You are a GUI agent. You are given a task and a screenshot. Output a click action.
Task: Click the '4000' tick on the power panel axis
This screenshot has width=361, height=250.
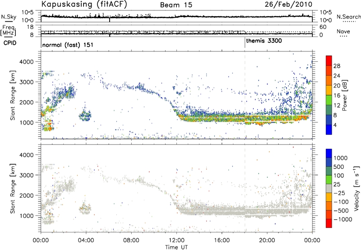click(26, 62)
